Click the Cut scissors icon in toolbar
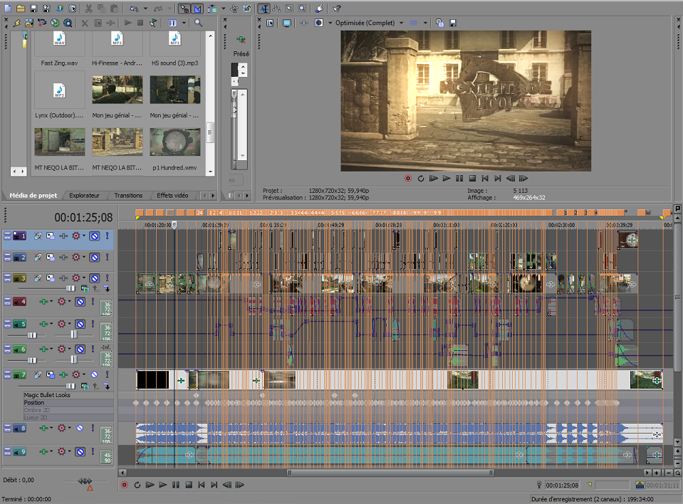The image size is (683, 504). click(x=89, y=9)
